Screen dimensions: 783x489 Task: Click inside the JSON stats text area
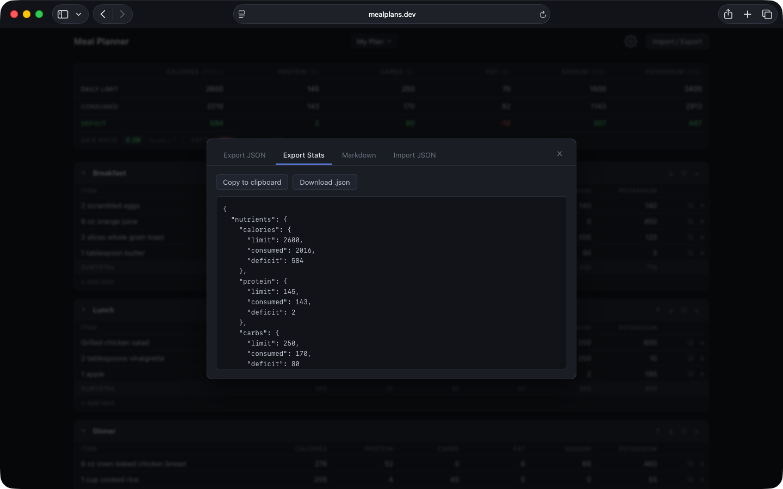(391, 283)
